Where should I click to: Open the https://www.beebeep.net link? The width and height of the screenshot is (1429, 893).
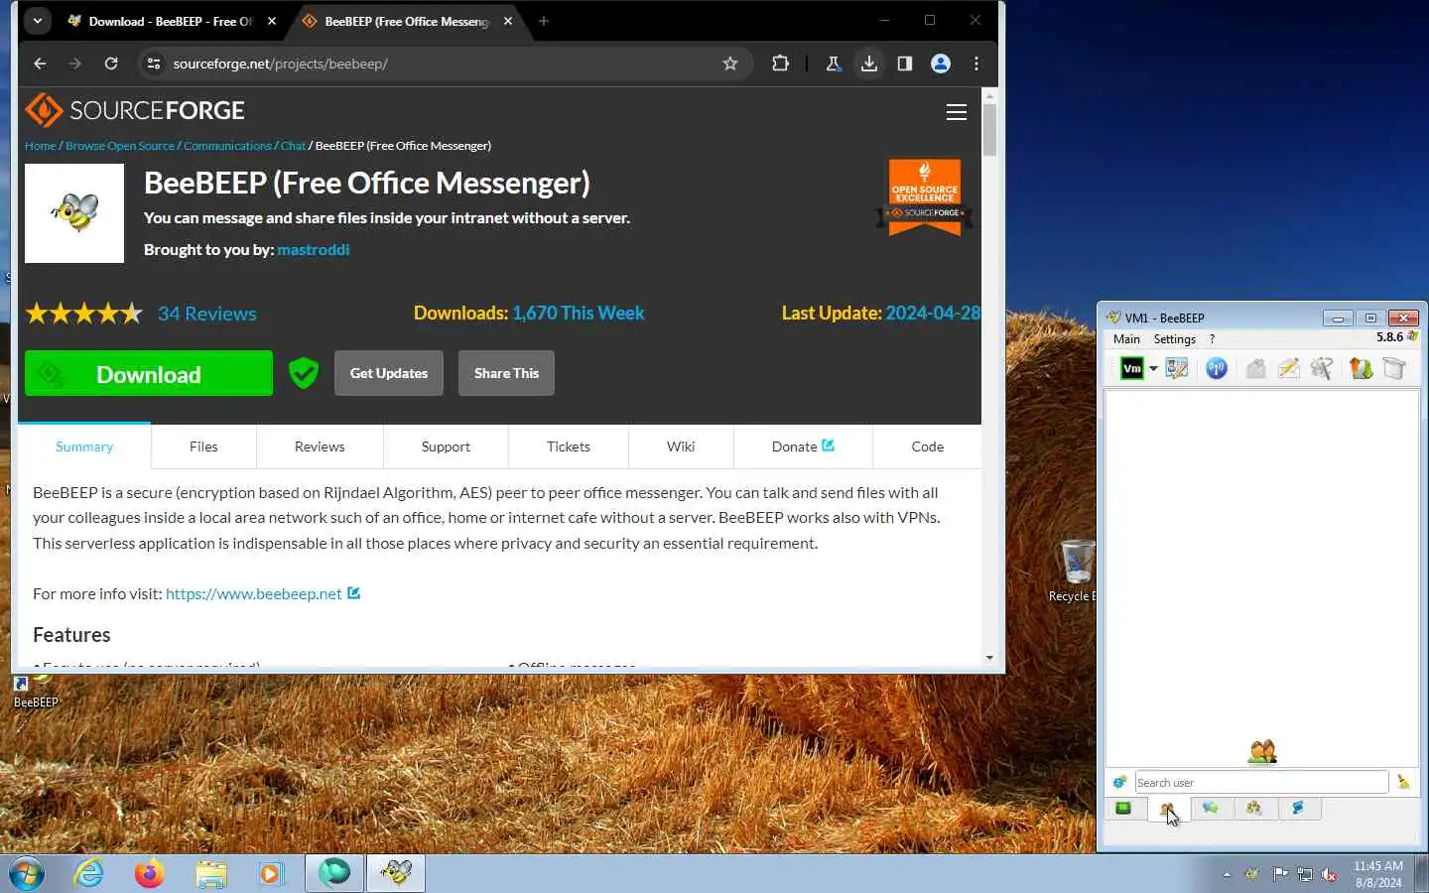(254, 593)
